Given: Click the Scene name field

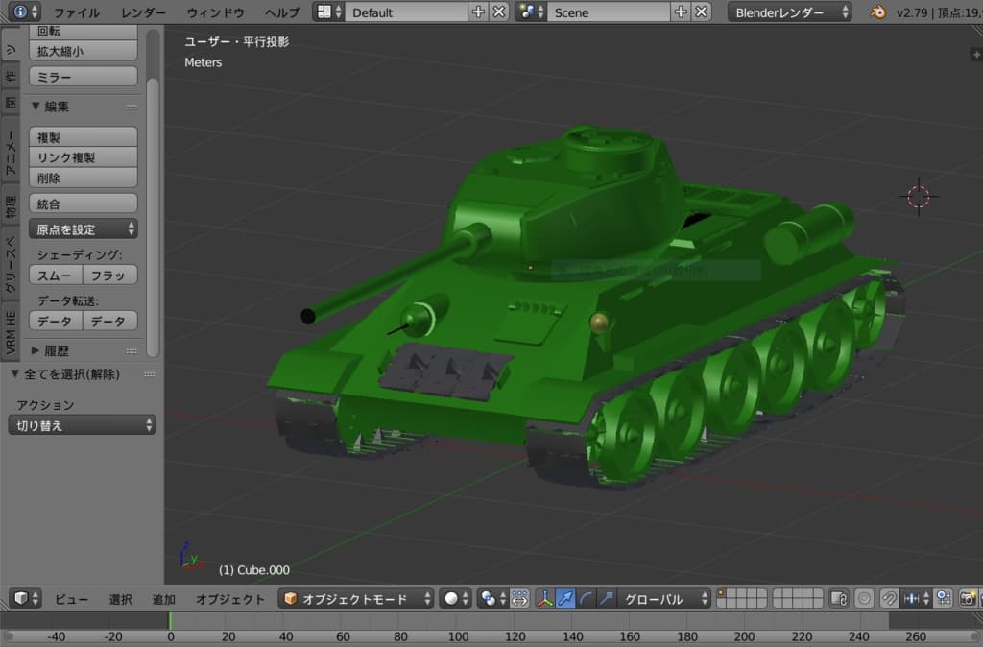Looking at the screenshot, I should point(609,12).
